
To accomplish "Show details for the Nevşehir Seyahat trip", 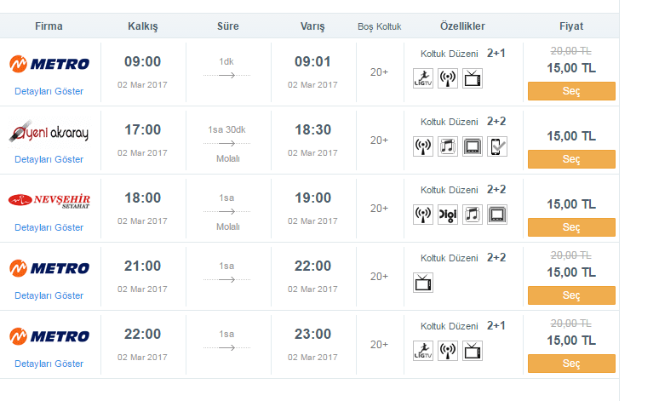I will [49, 227].
